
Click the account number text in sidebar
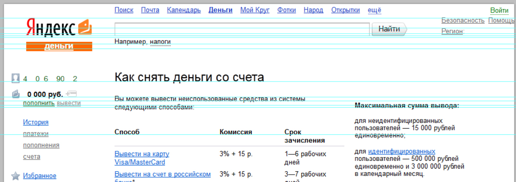(50, 78)
